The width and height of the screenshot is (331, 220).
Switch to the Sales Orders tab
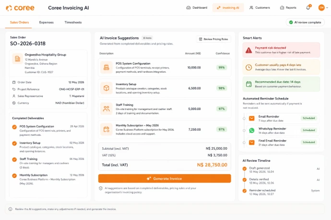19,22
